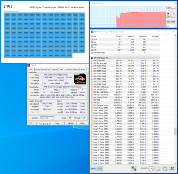178x174 pixels.
Task: Click the blue X close-sensors icon
Action: tap(172, 169)
